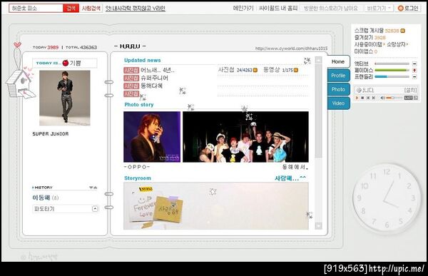Open the 사용중아이템 items-in-use link
This screenshot has width=428, height=276.
tap(369, 44)
